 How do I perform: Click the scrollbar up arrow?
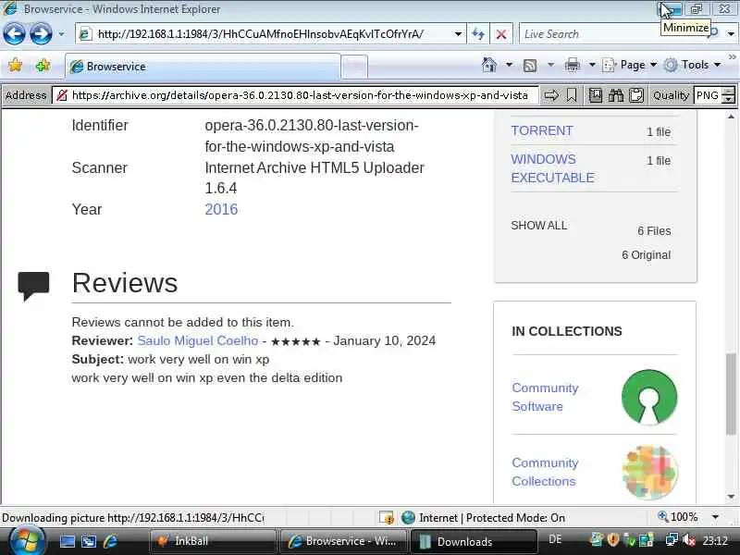[x=731, y=117]
